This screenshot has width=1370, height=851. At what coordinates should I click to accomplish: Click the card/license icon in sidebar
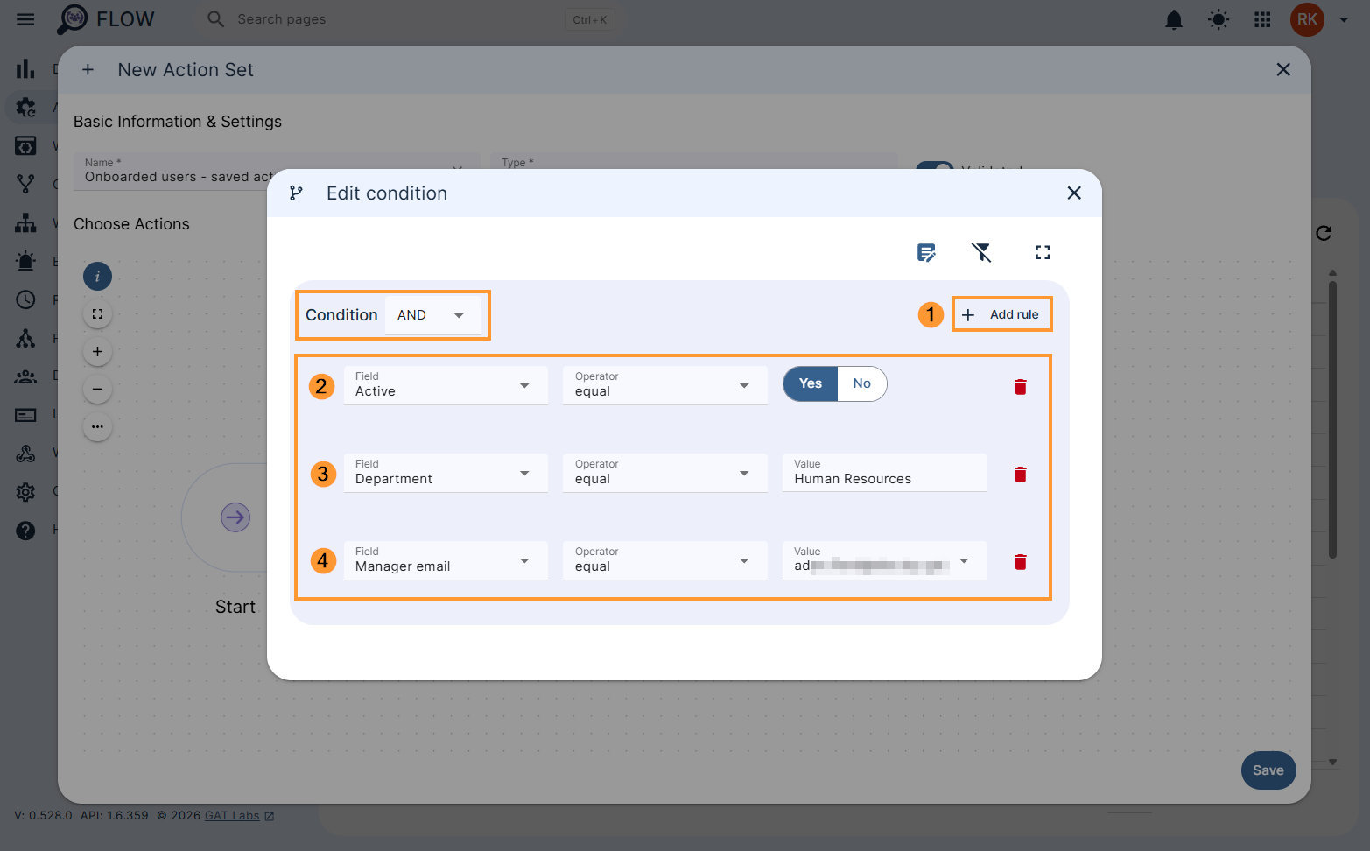25,415
